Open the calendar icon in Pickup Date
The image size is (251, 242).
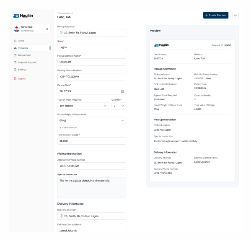(x=122, y=91)
